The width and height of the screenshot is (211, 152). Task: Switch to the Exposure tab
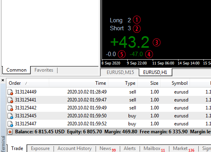40,148
